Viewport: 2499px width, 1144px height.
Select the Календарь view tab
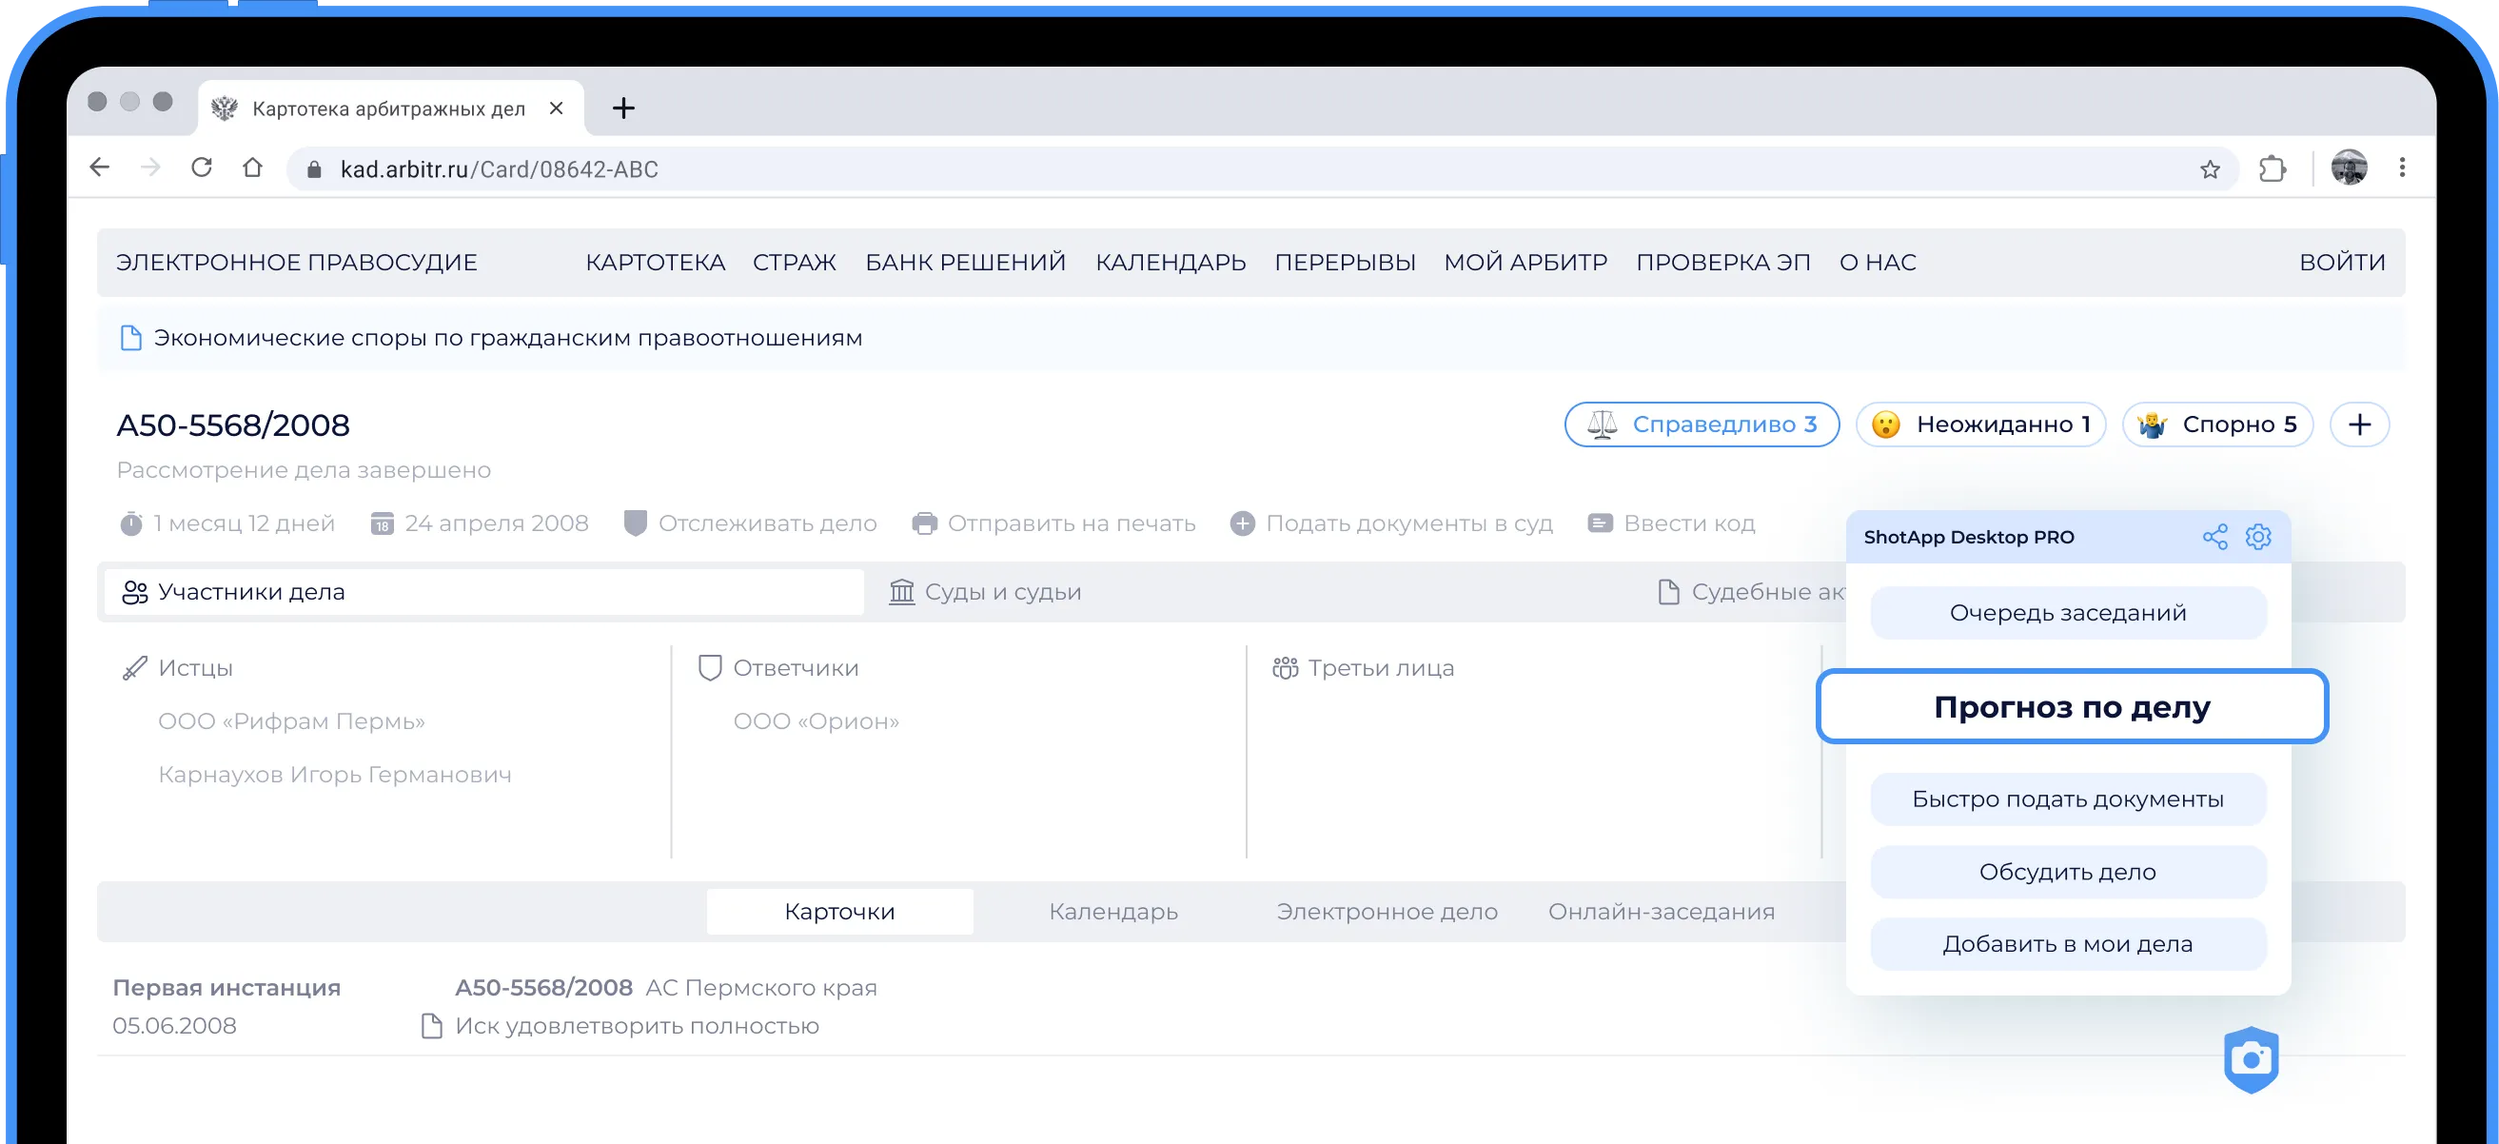[x=1112, y=911]
